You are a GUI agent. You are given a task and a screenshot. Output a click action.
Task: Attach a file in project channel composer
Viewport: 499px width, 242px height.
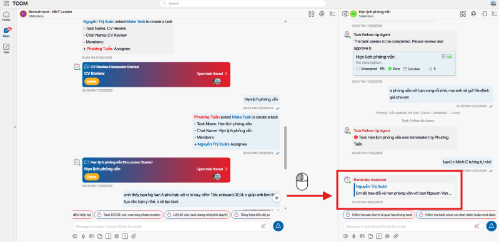pos(100,236)
